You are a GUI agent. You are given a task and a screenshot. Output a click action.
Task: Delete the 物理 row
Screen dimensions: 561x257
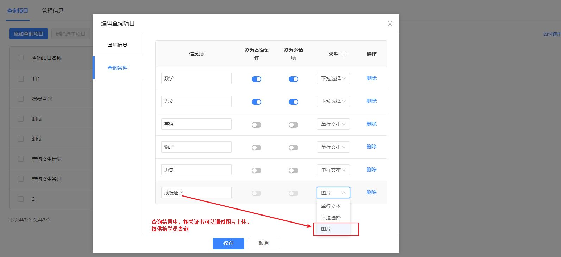[x=372, y=147]
